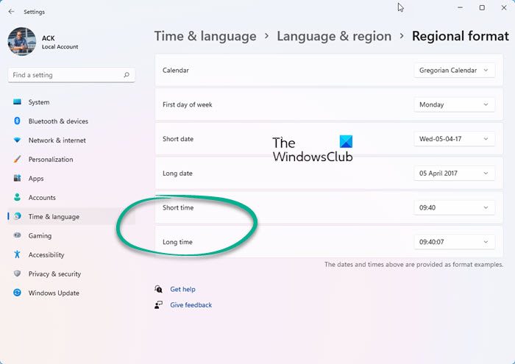The image size is (515, 364).
Task: Open the Get help link
Action: coord(182,290)
